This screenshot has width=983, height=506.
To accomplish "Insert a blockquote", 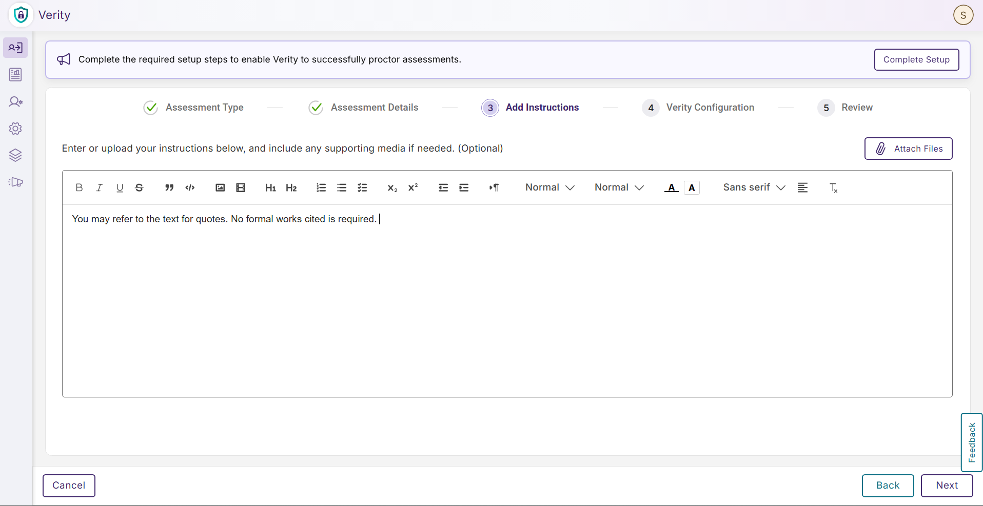I will (x=169, y=187).
